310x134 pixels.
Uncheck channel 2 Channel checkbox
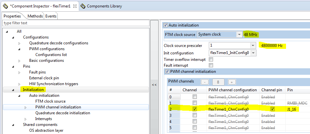click(195, 109)
